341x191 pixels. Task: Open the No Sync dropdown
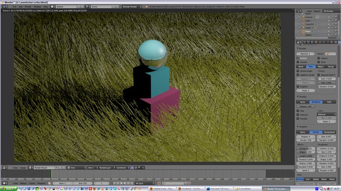tap(144, 183)
